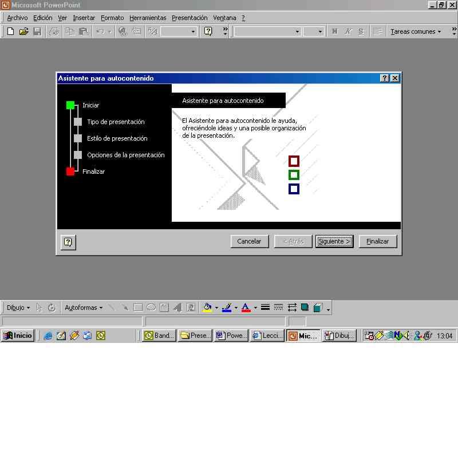Click the Shadow tool icon
The image size is (458, 467).
305,308
